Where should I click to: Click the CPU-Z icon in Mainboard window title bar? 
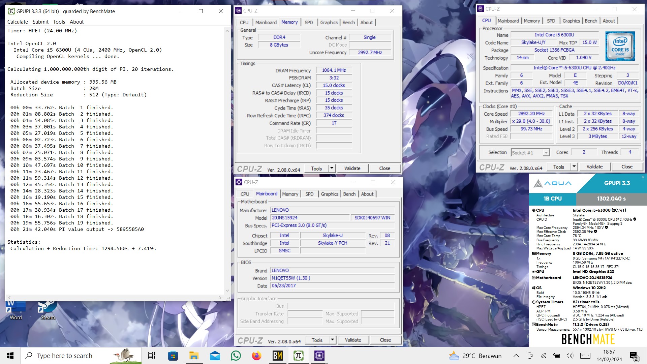coord(239,182)
